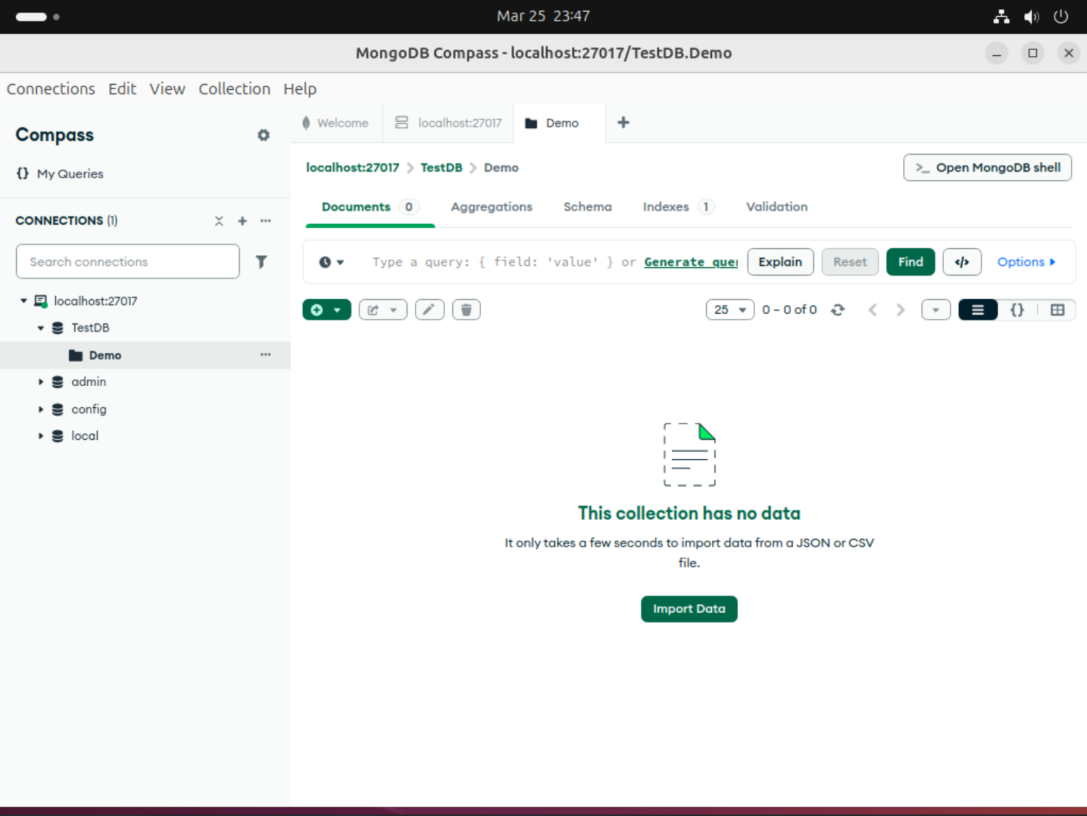Click the filter connections funnel icon

pyautogui.click(x=261, y=262)
